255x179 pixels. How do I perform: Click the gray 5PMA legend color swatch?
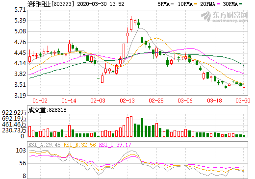[x=172, y=3]
